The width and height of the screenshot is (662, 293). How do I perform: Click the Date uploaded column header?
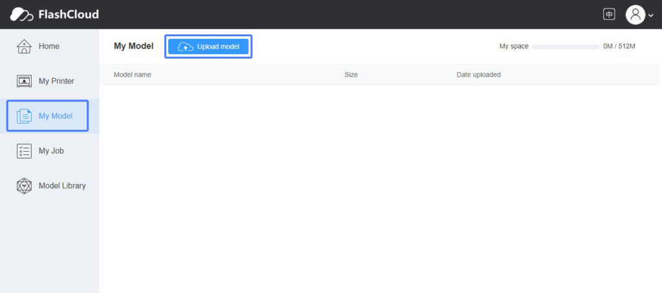478,75
